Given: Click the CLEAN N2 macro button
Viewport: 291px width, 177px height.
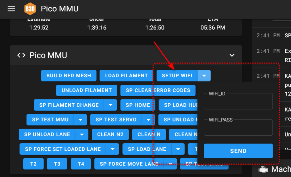Looking at the screenshot, I should tap(110, 135).
